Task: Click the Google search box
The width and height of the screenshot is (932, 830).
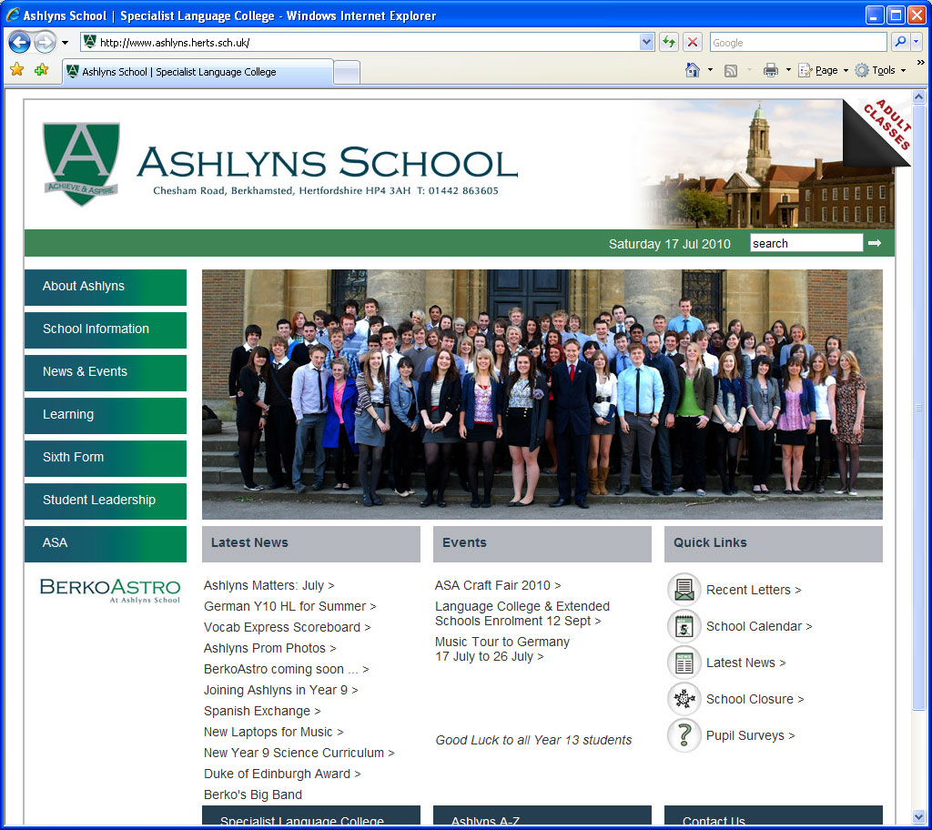Action: 797,42
